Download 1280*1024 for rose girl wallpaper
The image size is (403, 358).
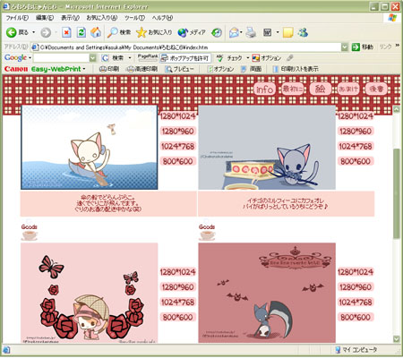click(178, 272)
